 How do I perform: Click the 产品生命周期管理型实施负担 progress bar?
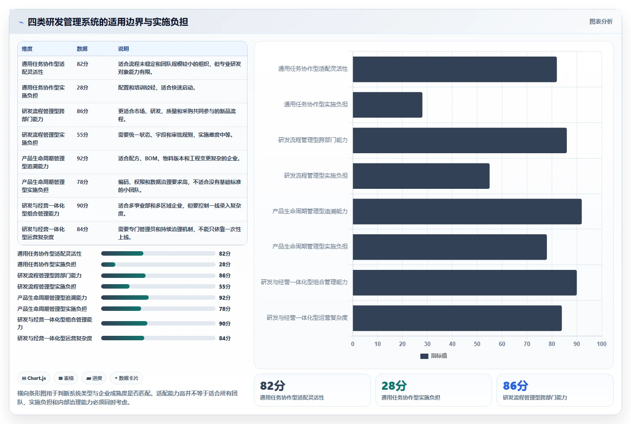tap(158, 309)
